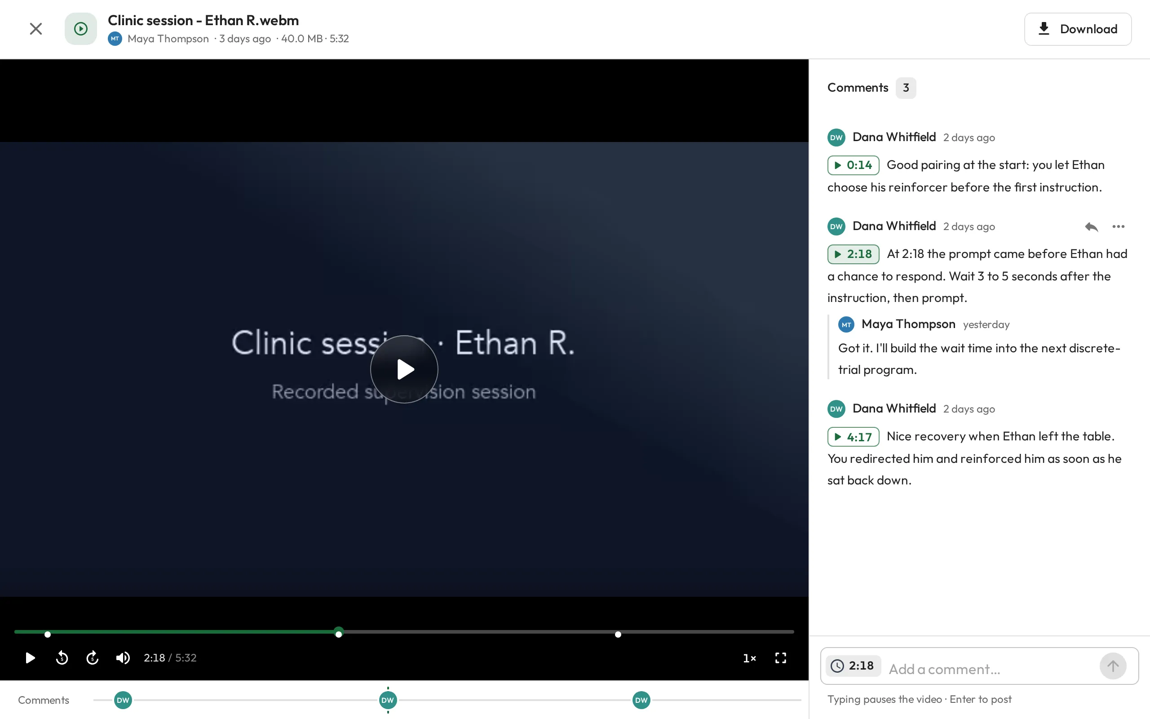Click first DW marker on comments track

click(123, 700)
